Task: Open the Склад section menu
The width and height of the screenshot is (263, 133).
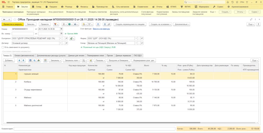Action: tap(37, 7)
